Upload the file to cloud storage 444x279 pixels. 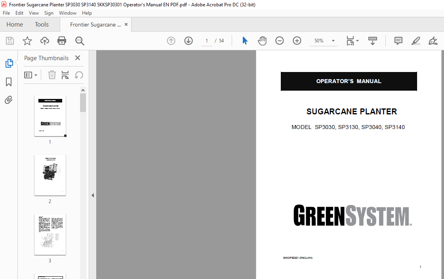(x=44, y=41)
